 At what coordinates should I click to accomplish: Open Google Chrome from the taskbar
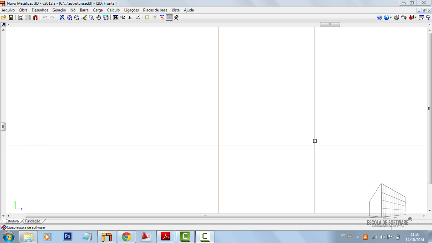click(127, 237)
